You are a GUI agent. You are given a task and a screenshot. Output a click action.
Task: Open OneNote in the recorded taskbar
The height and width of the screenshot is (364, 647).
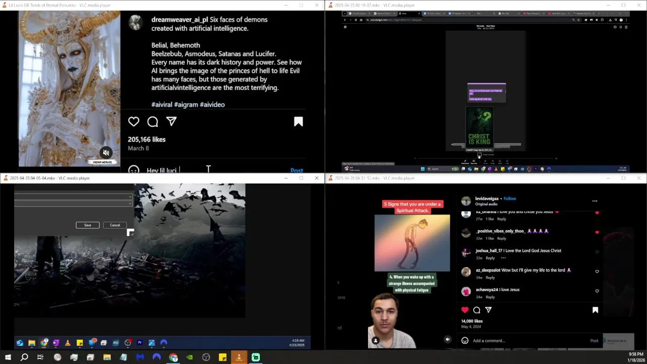[56, 343]
